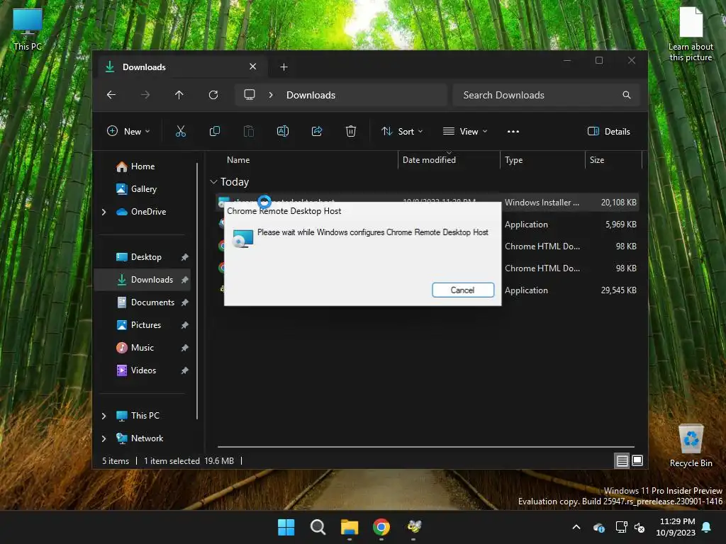Open Pictures quick access folder
Screen dimensions: 726x544
146,324
